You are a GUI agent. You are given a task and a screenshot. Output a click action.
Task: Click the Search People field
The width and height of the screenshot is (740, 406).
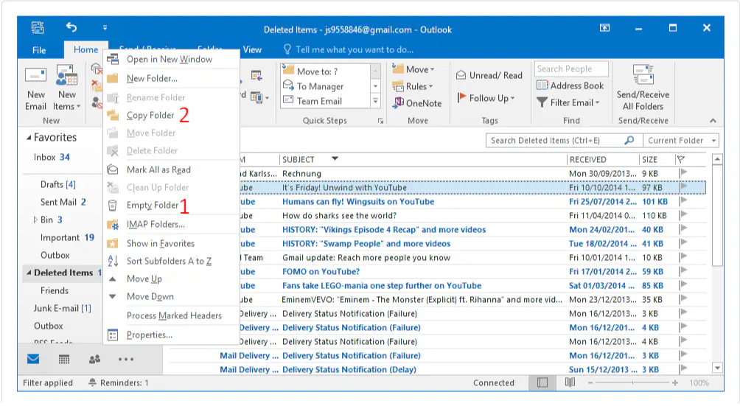point(571,69)
